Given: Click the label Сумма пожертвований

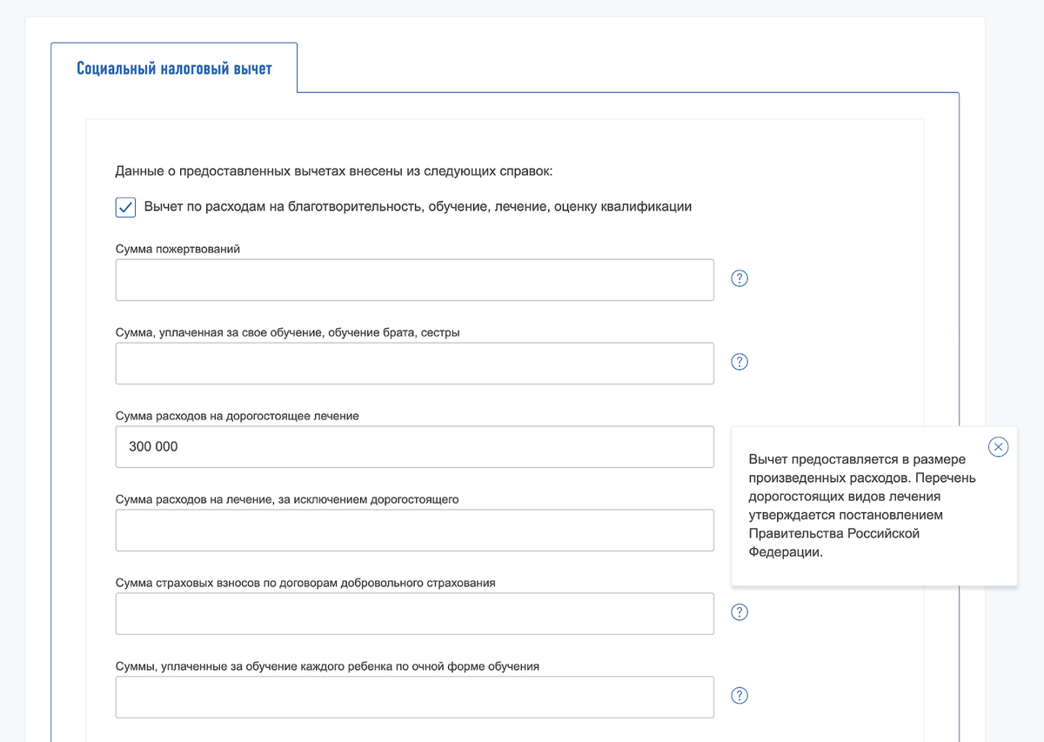Looking at the screenshot, I should [177, 249].
